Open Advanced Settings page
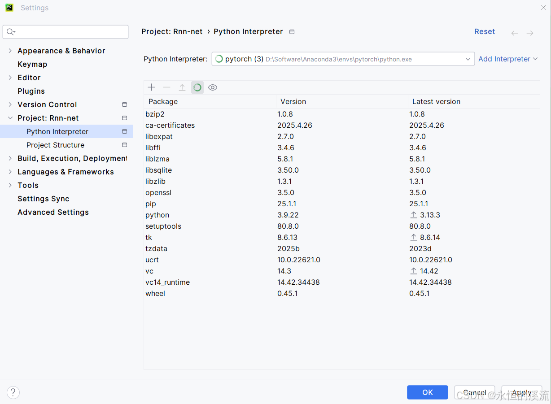The width and height of the screenshot is (551, 404). [53, 212]
